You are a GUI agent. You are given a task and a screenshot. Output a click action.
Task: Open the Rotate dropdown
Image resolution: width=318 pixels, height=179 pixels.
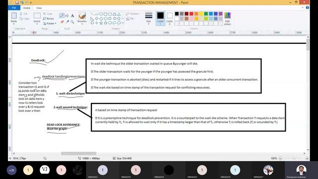50,23
